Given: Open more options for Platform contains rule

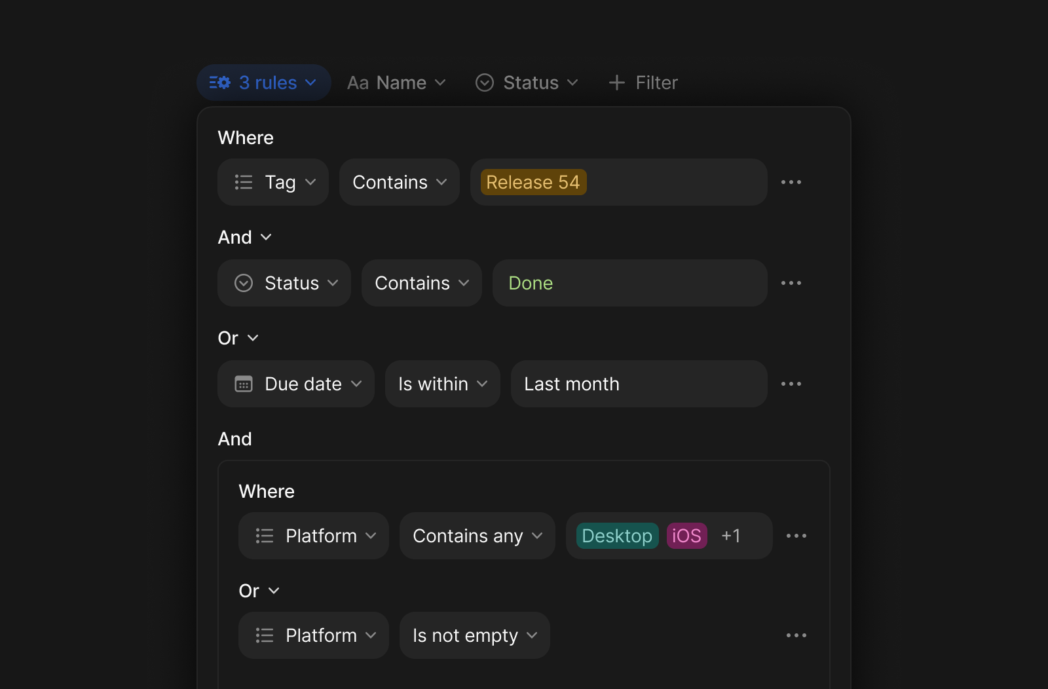Looking at the screenshot, I should pos(796,536).
